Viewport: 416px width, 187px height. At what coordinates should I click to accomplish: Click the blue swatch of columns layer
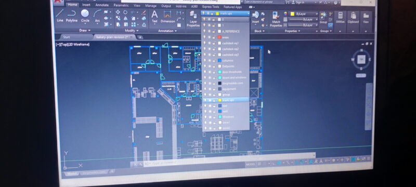click(219, 60)
